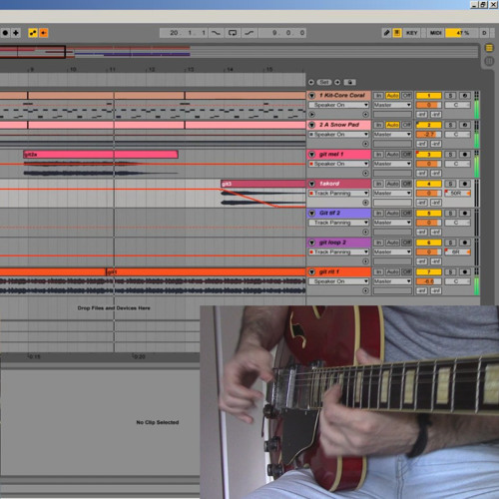Arm the fakord track for recording
Screen dimensions: 499x499
coord(465,184)
